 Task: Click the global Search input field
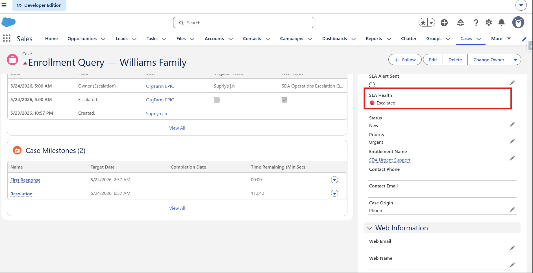click(243, 23)
